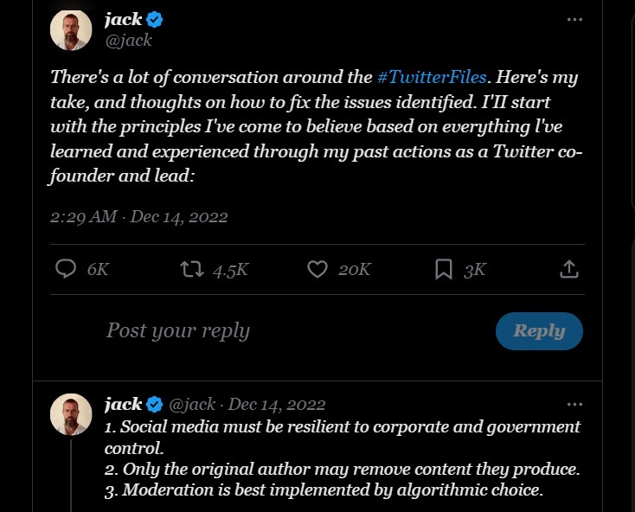Click jack's profile photo on the main tweet
The width and height of the screenshot is (635, 512).
tap(71, 29)
